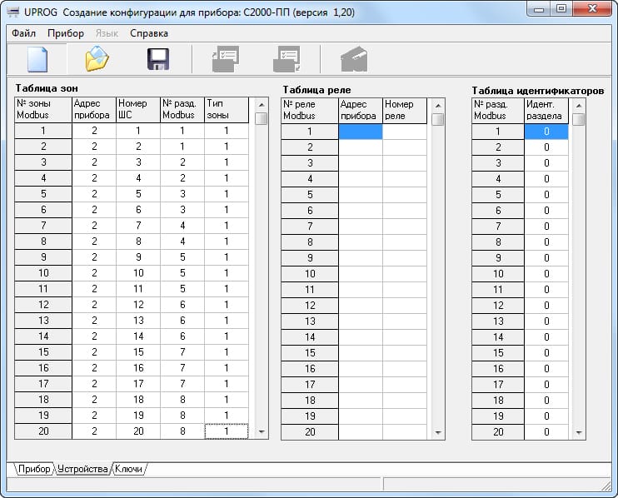Click identifier table scroll up arrow
The height and width of the screenshot is (498, 618).
tap(579, 106)
